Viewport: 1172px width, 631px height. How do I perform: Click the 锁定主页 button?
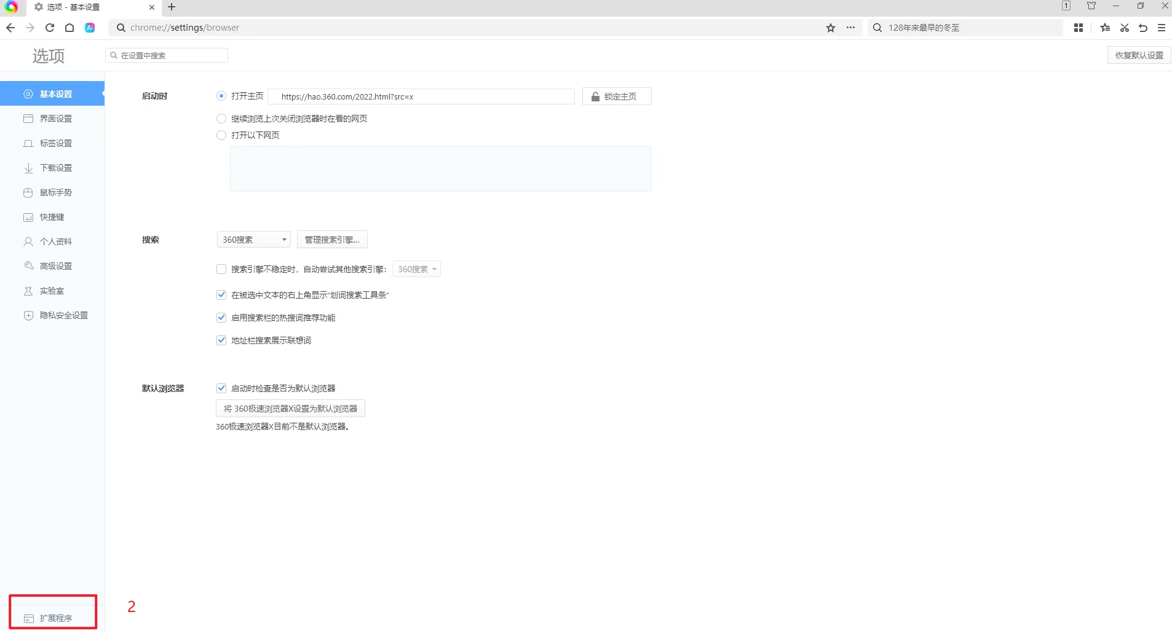click(x=617, y=96)
